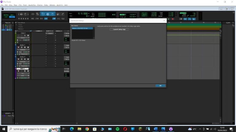This screenshot has height=132, width=236.
Task: Open Click 1 track view selector
Action: click(x=23, y=38)
